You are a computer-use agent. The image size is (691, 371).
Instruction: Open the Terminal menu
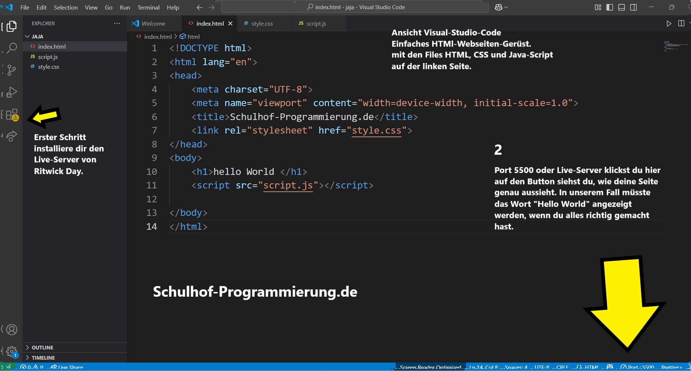148,7
